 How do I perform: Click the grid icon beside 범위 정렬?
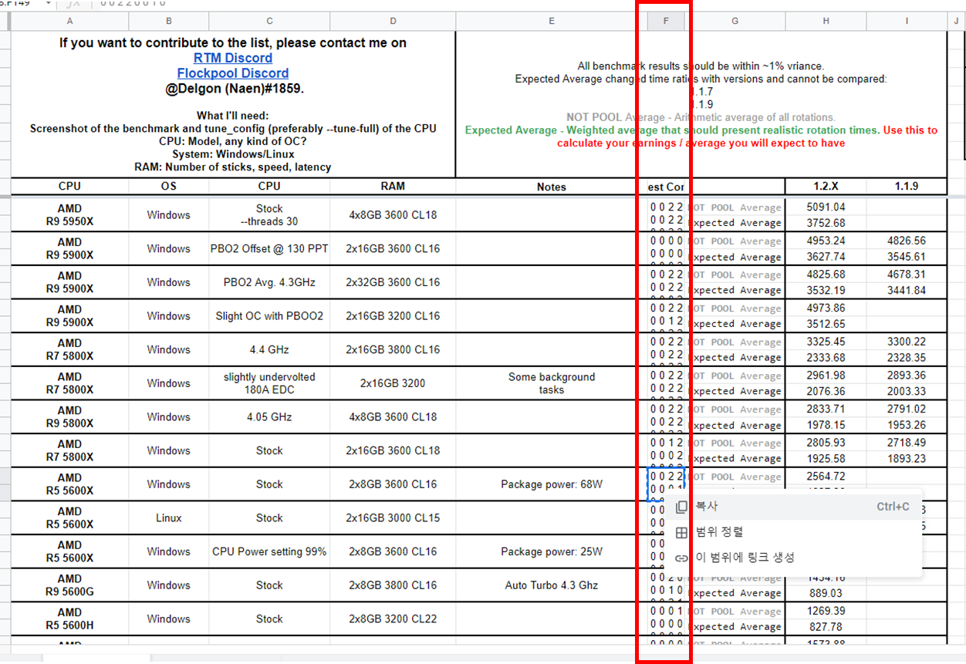coord(681,532)
